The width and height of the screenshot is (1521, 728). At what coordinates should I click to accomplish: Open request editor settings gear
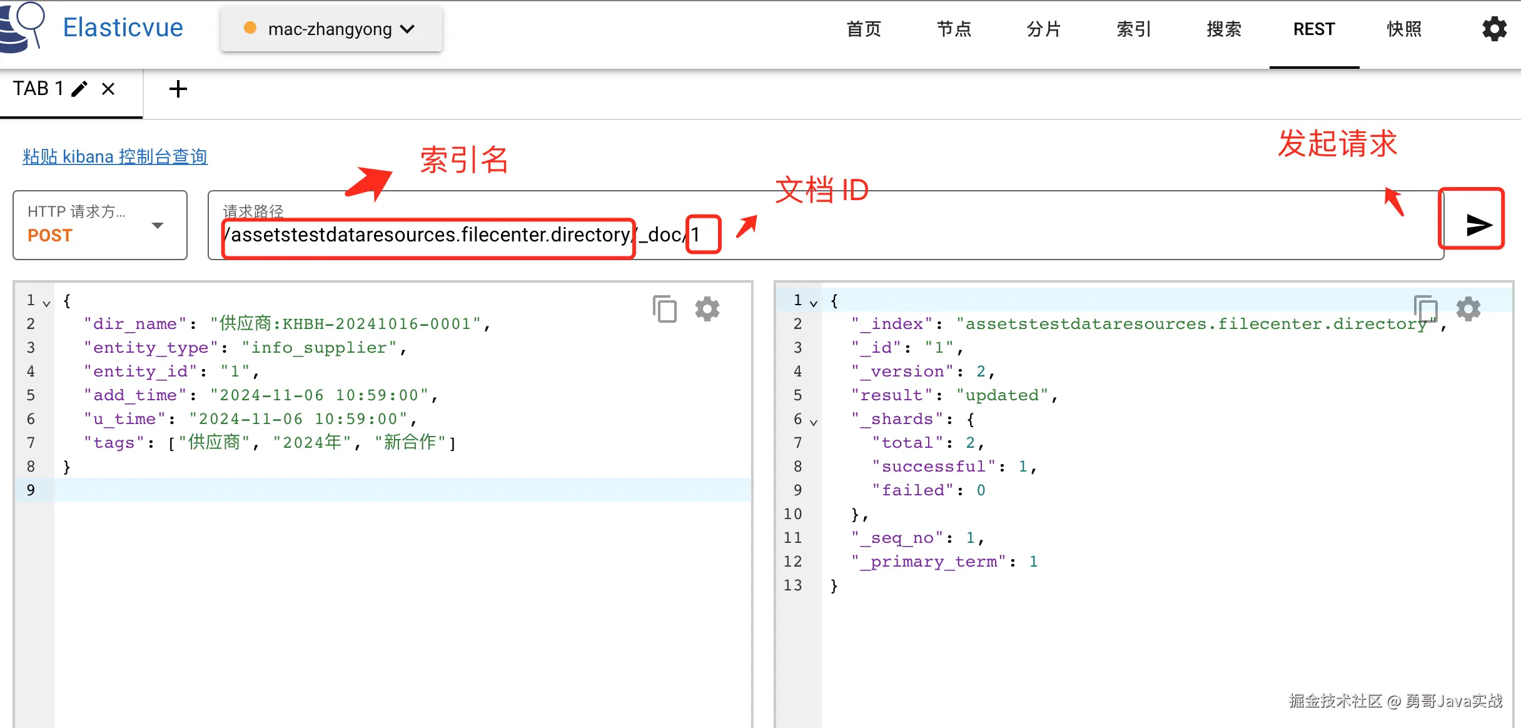[x=707, y=309]
